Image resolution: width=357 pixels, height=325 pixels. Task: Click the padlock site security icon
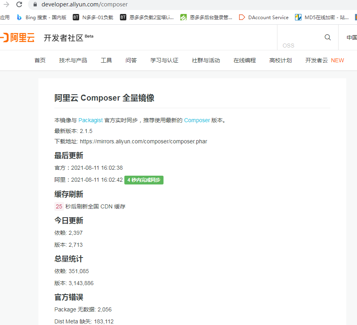coord(35,4)
